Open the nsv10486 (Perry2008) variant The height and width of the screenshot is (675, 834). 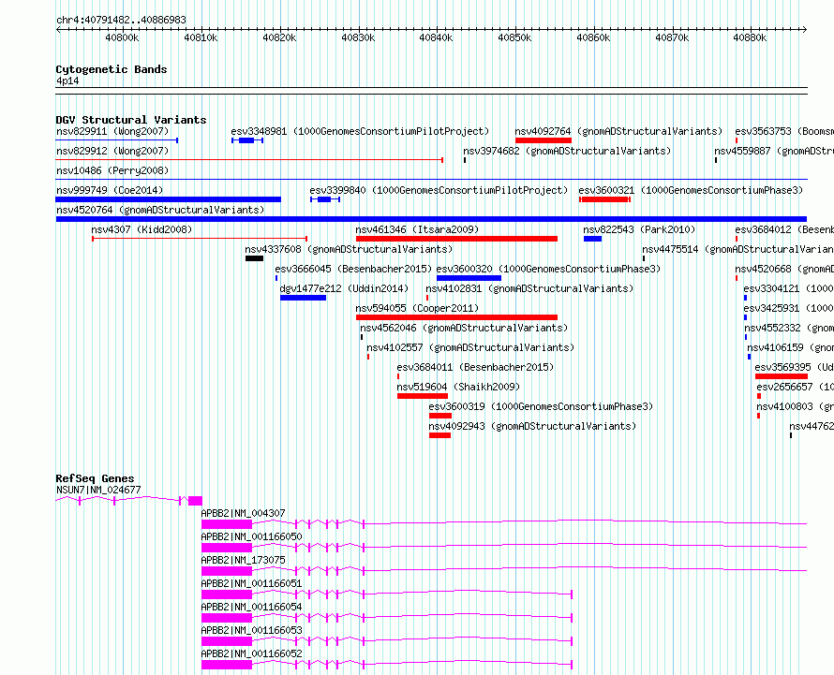coord(112,170)
